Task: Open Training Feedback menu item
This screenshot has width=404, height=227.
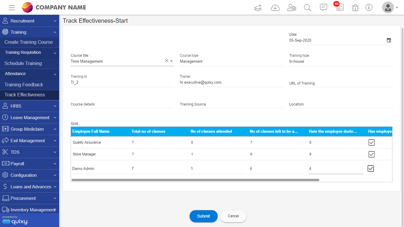Action: click(30, 85)
